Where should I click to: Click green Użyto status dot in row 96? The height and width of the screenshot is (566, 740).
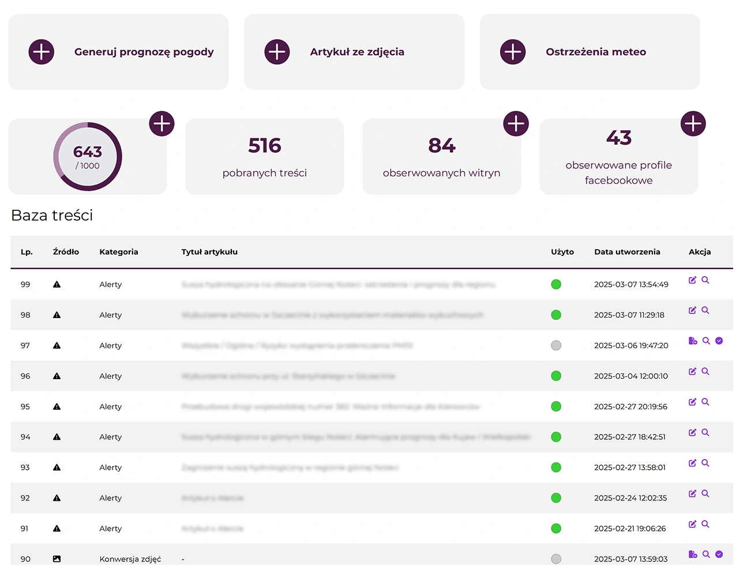(556, 376)
